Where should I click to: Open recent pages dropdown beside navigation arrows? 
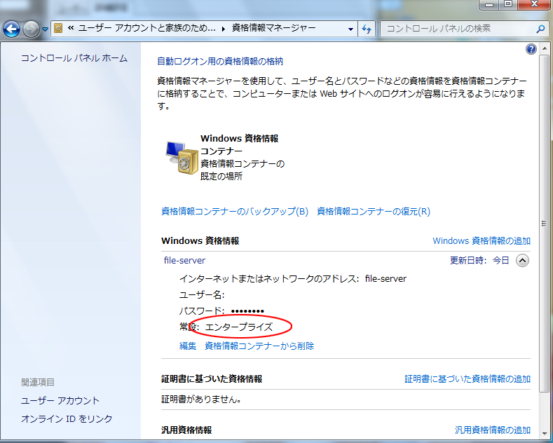pyautogui.click(x=45, y=29)
